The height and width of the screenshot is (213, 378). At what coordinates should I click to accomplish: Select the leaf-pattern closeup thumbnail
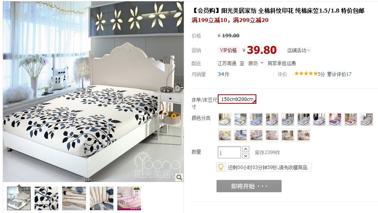click(46, 198)
